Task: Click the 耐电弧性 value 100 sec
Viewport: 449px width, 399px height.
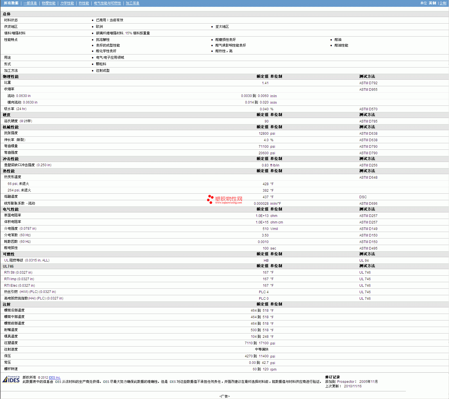Action: (x=269, y=248)
